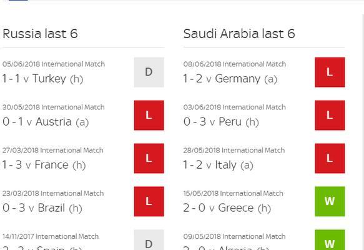Open the 1-1 v Turkey result

[x=43, y=79]
